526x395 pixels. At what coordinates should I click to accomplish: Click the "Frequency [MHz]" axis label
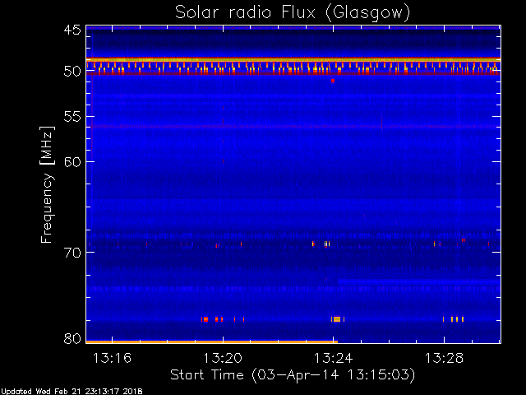coord(48,184)
